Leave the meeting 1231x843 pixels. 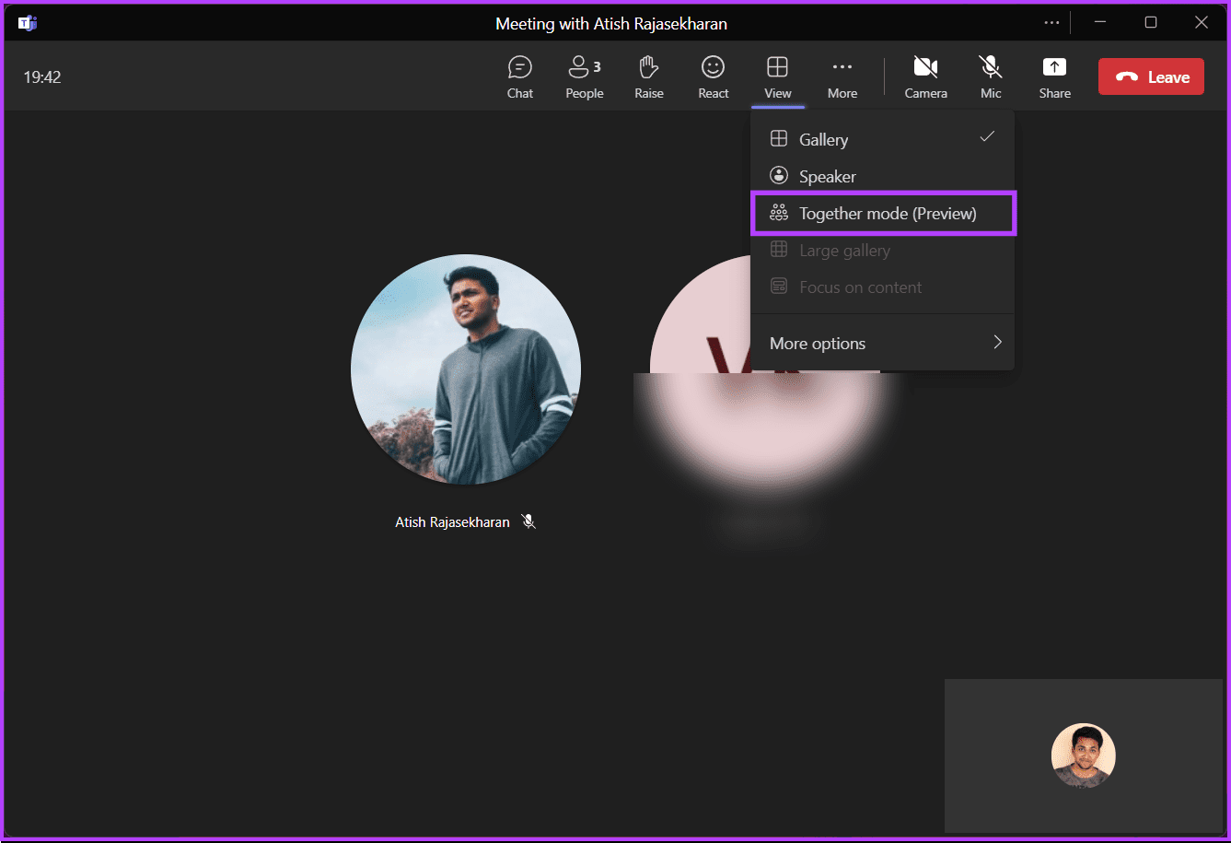[1151, 77]
